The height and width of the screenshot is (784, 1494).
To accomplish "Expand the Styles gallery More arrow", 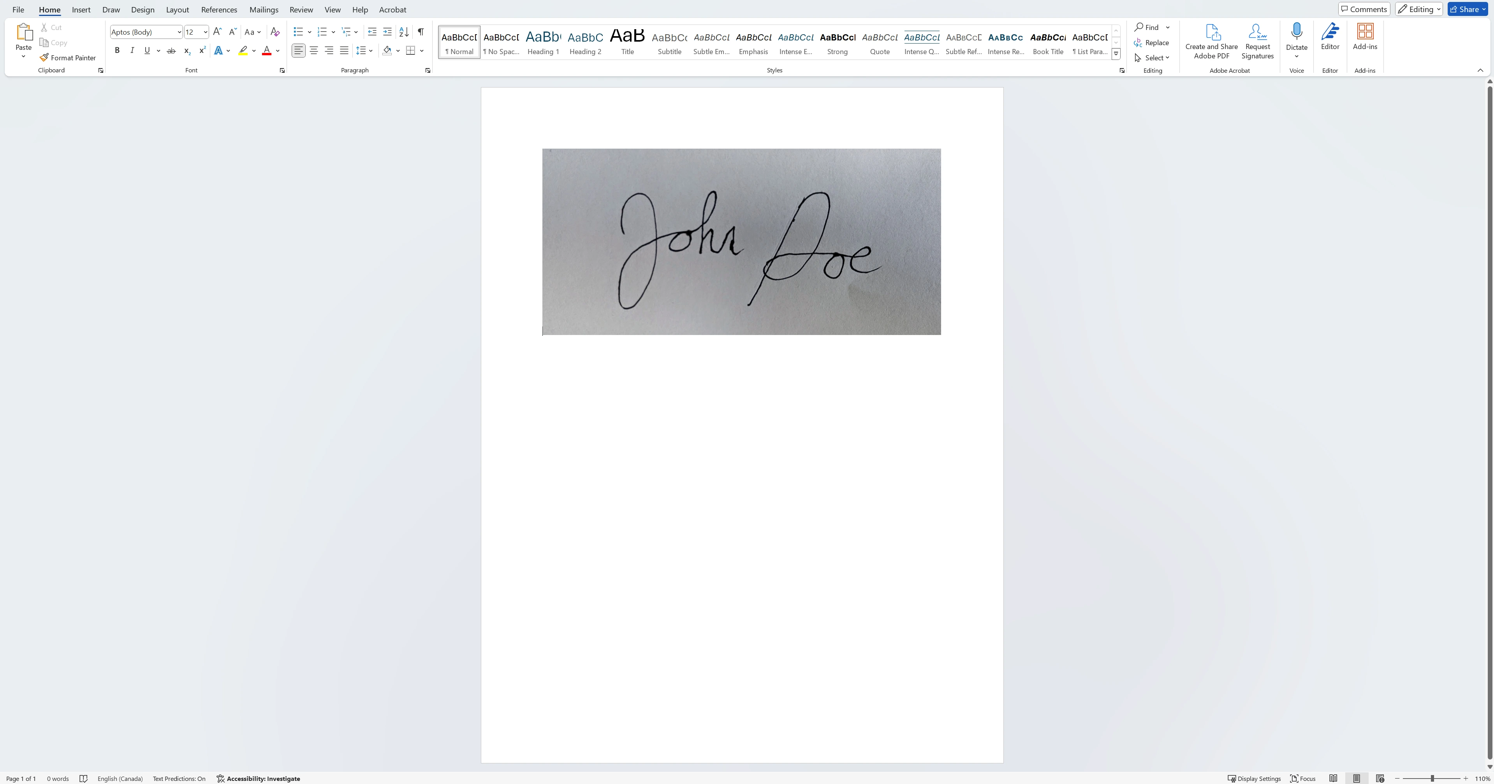I will click(1116, 54).
